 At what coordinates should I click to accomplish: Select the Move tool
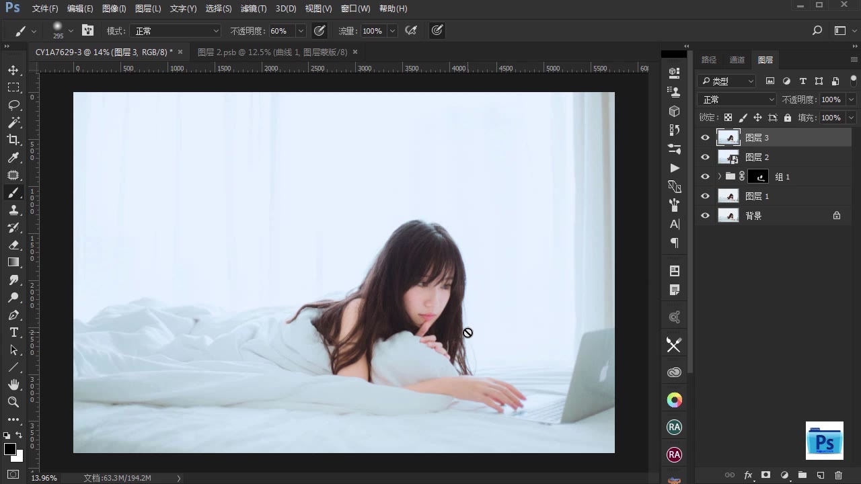(x=13, y=71)
